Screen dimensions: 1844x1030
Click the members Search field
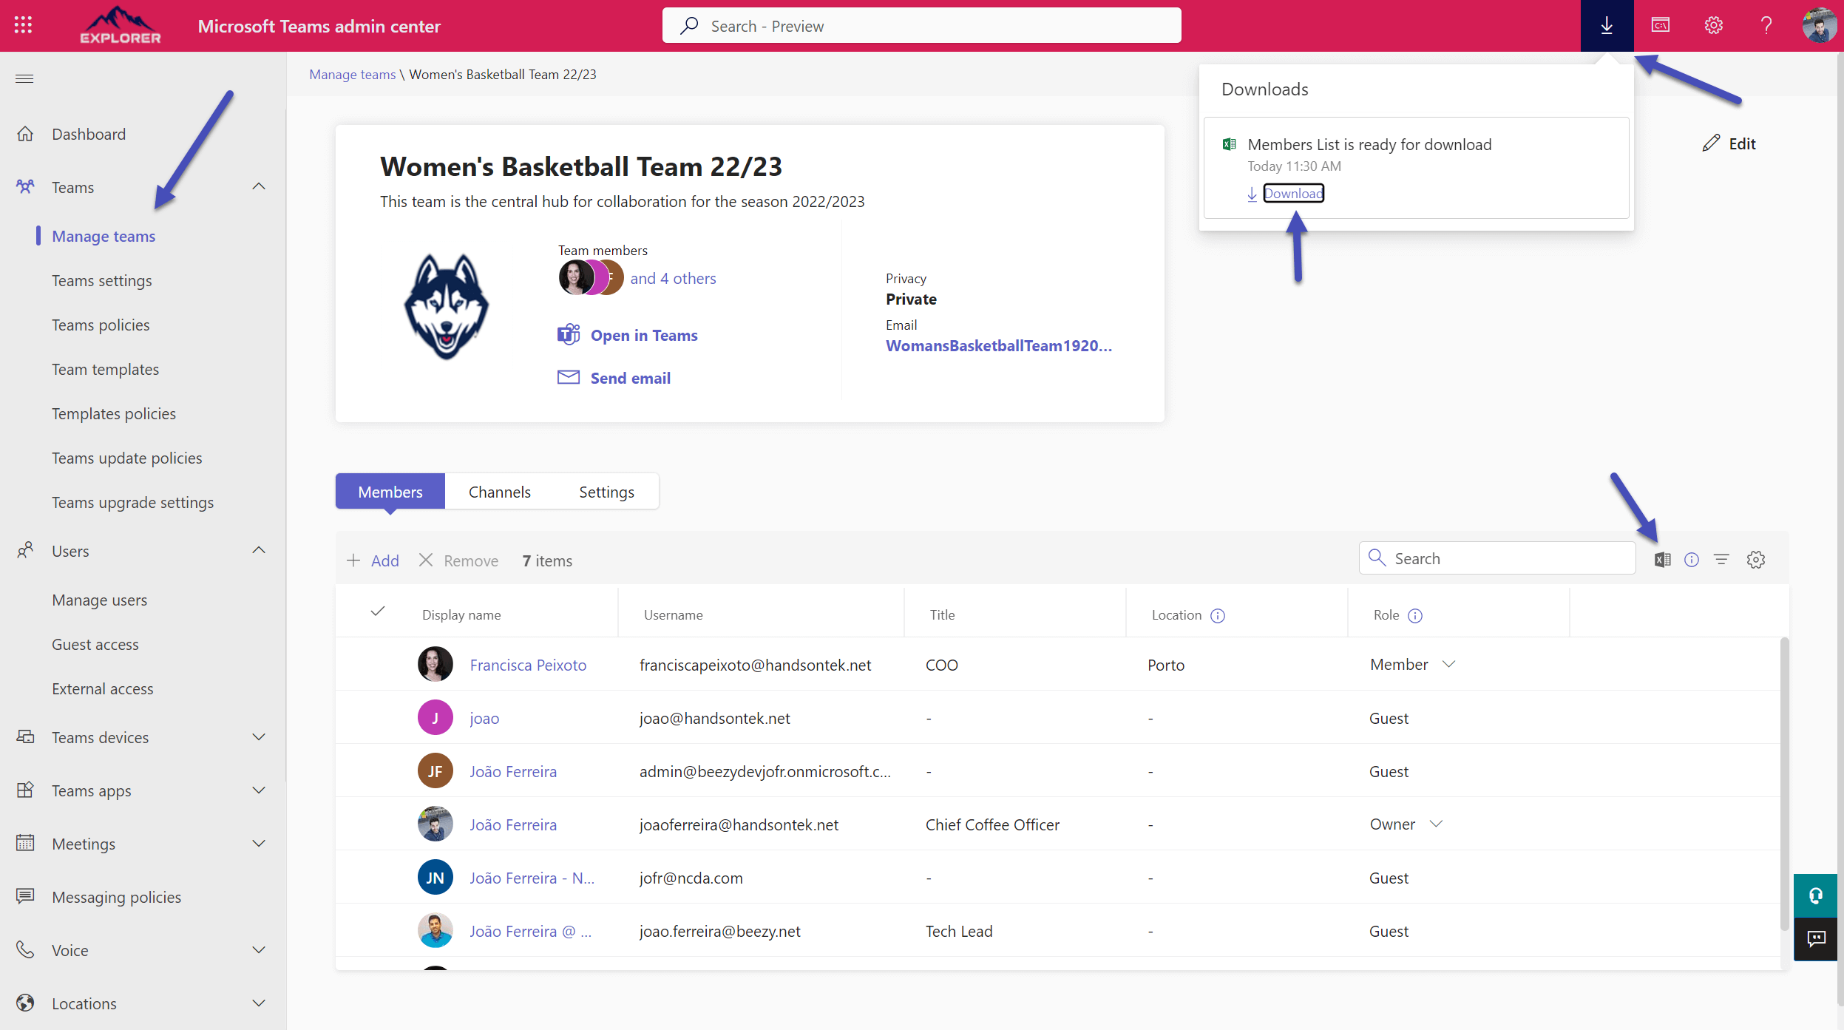tap(1497, 558)
